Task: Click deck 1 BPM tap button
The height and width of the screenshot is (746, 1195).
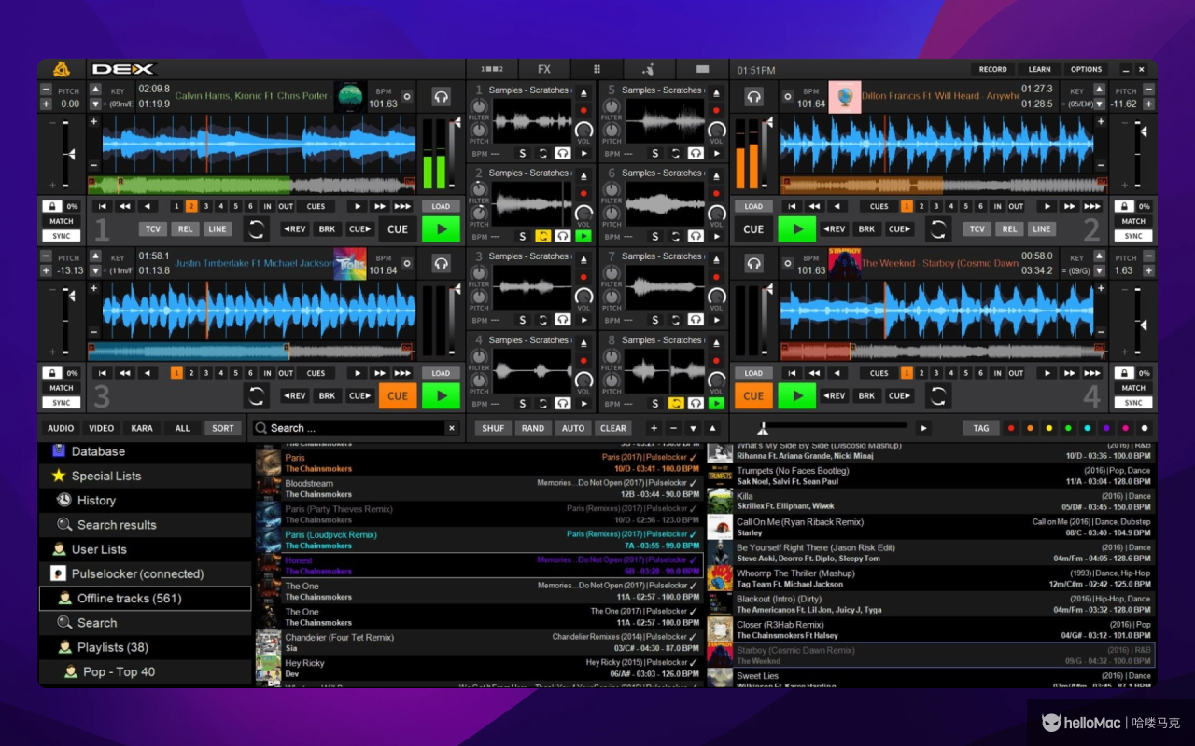Action: coord(406,97)
